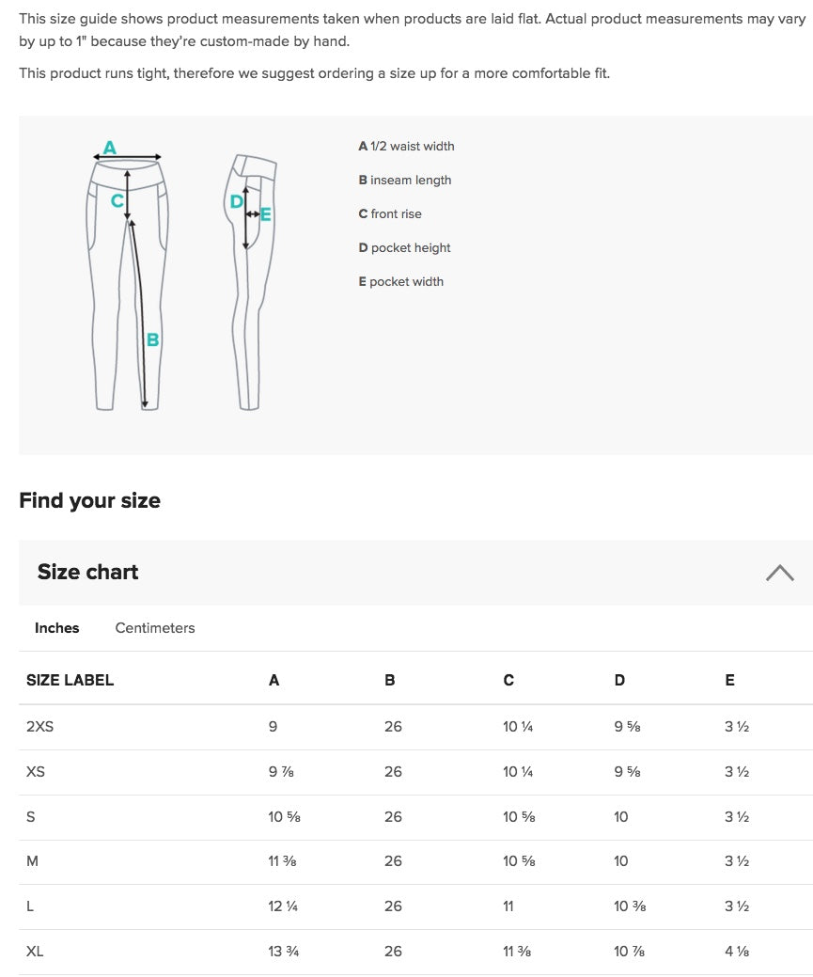The height and width of the screenshot is (977, 813).
Task: Select the Inches tab
Action: [x=57, y=628]
